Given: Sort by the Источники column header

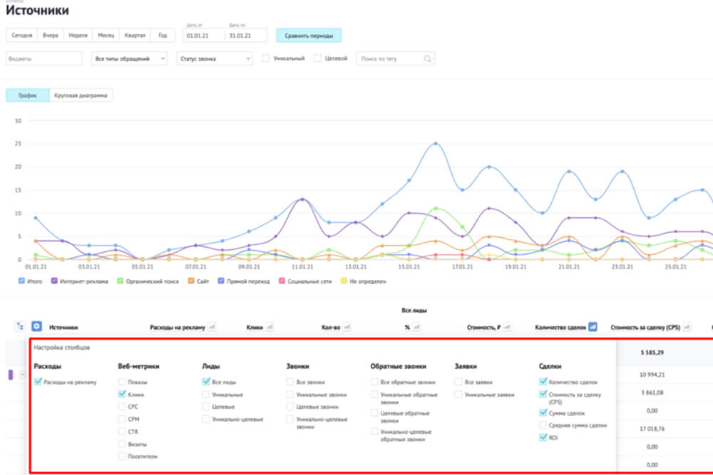Looking at the screenshot, I should [63, 328].
